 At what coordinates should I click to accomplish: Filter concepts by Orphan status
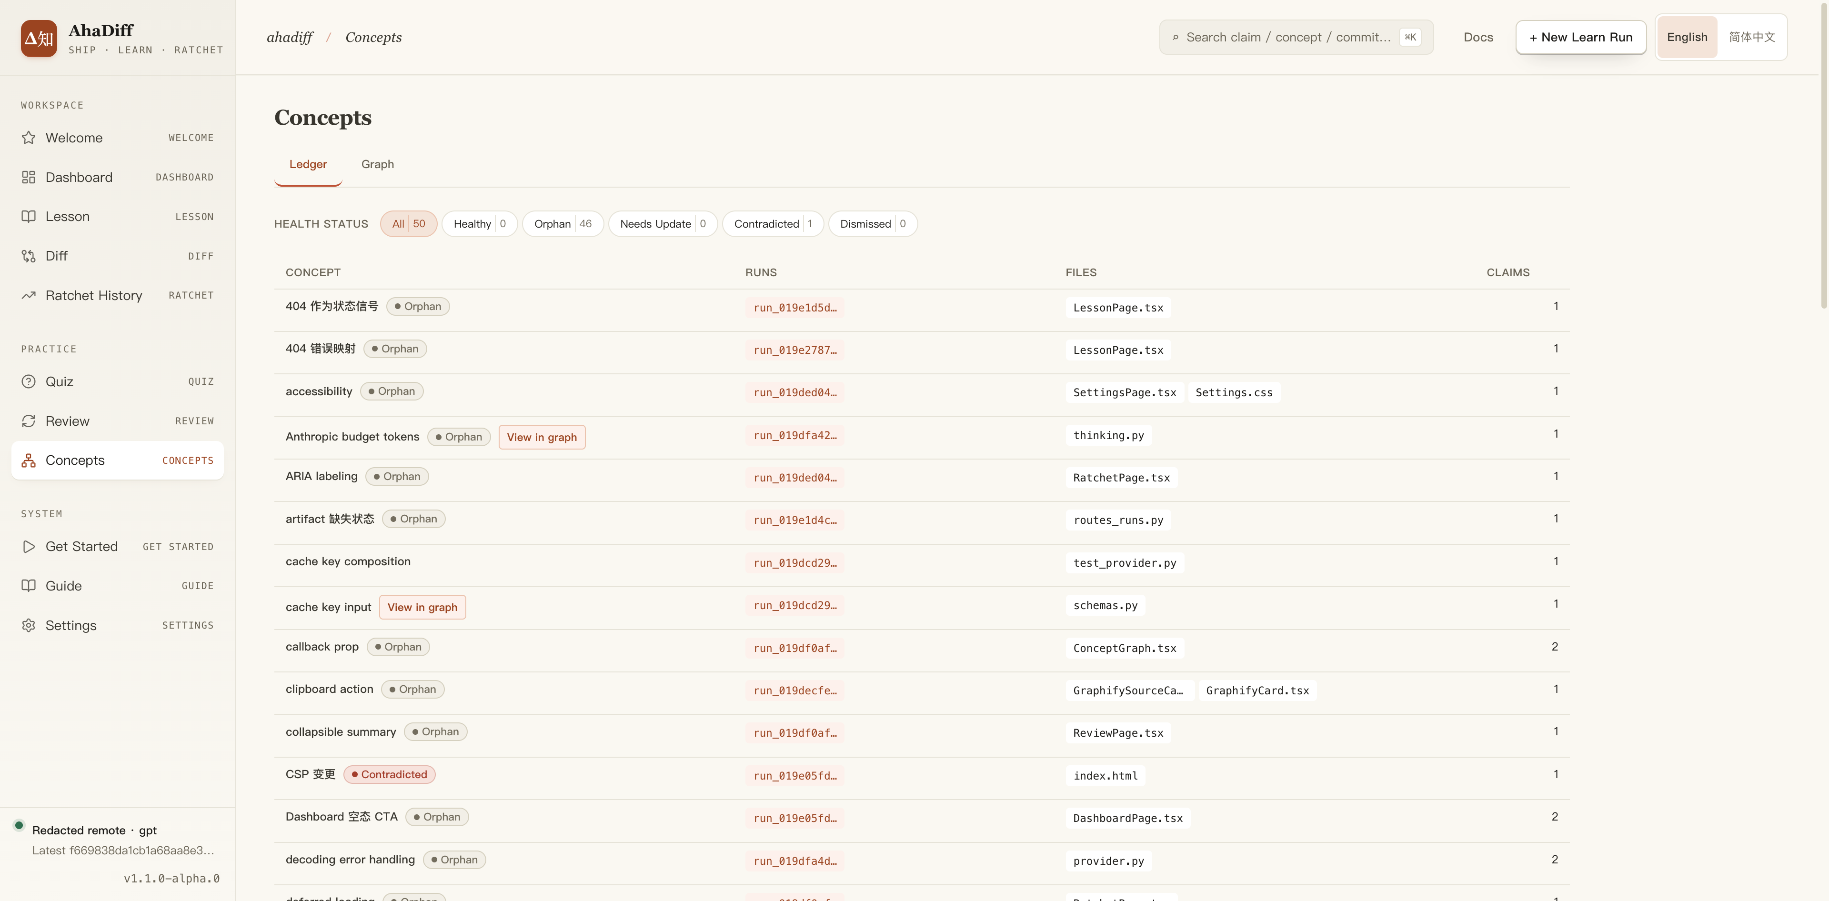(563, 224)
